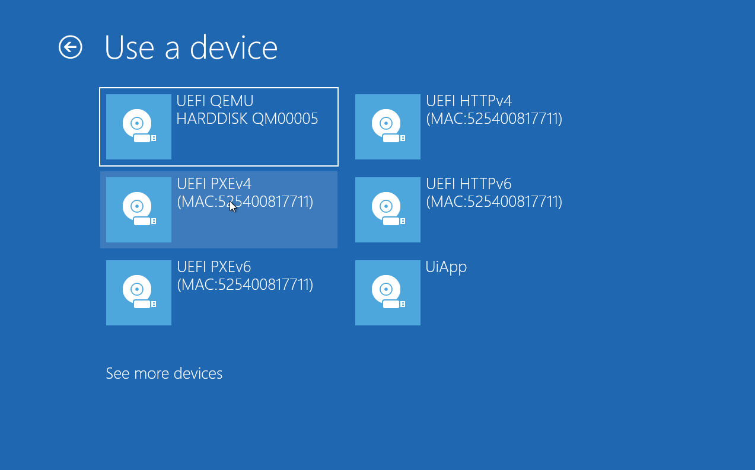Click MAC address under UEFI HTTPv6
Screen dimensions: 755x470
click(494, 202)
